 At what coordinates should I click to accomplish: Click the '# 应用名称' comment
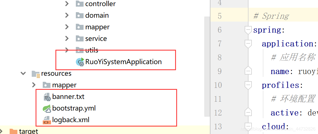tap(294, 58)
